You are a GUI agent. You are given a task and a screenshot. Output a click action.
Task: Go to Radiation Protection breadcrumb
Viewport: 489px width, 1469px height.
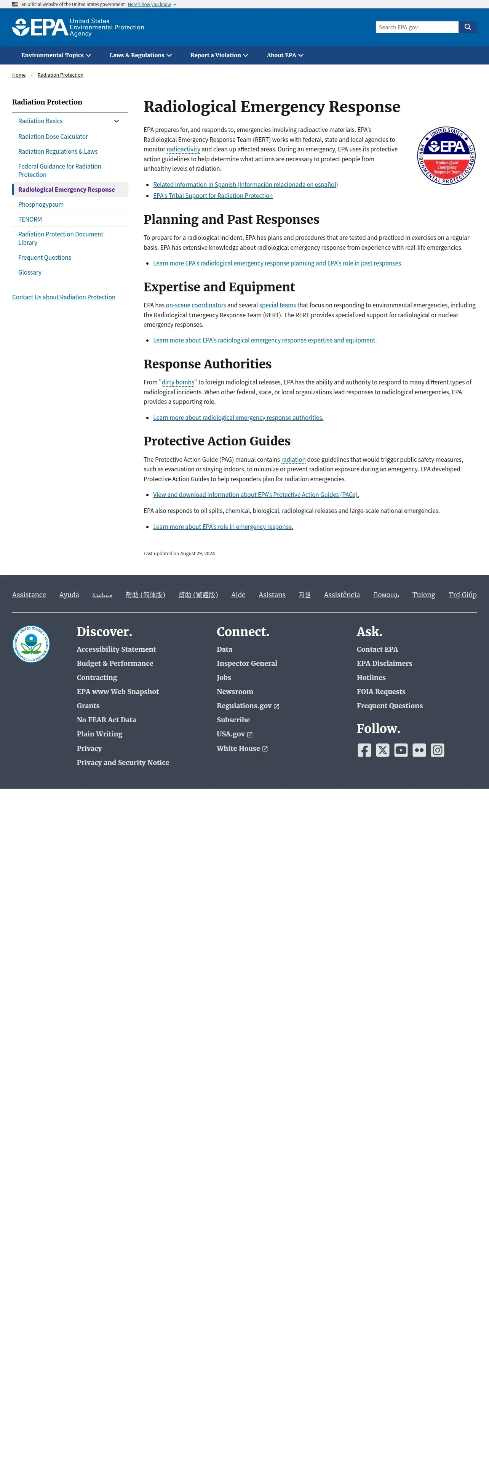tap(60, 75)
